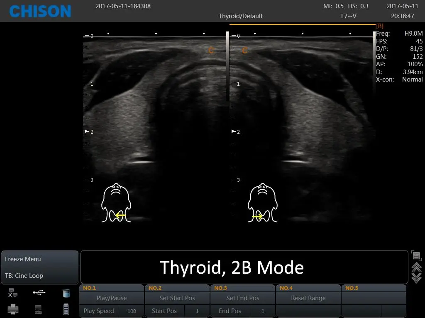Click the Set Start Pos button
The height and width of the screenshot is (318, 425).
(177, 298)
